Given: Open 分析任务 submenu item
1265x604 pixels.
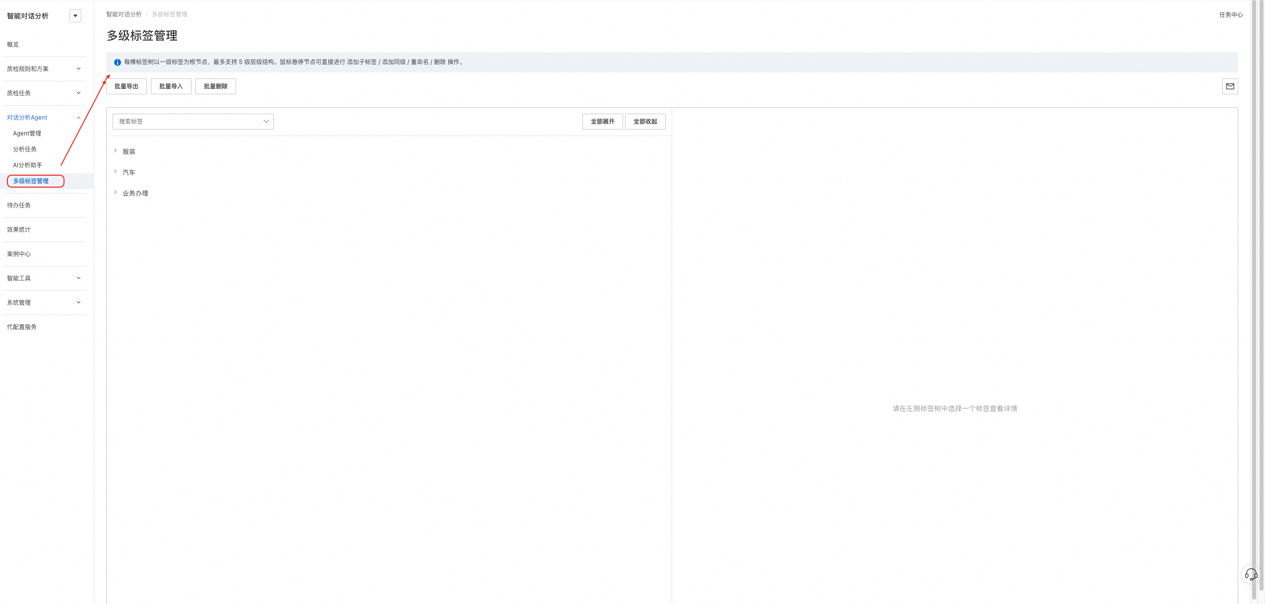Looking at the screenshot, I should coord(25,149).
